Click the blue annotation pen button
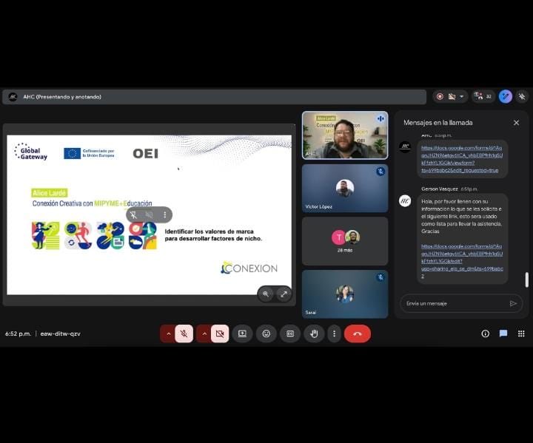Viewport: 533px width, 443px height. 506,97
